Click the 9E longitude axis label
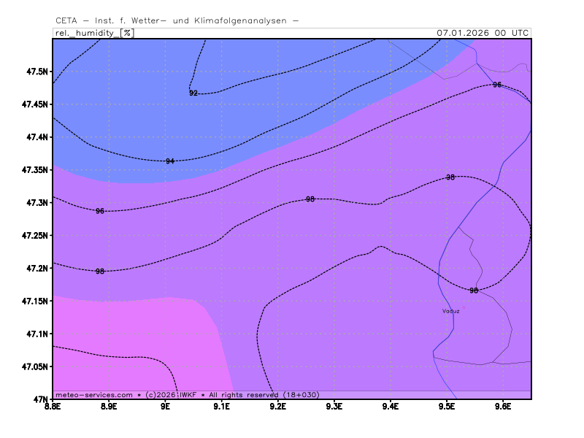The height and width of the screenshot is (438, 584). pyautogui.click(x=166, y=406)
